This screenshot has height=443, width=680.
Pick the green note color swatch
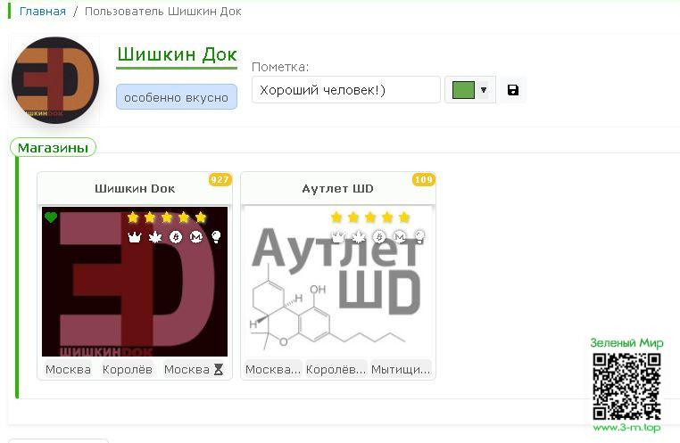[463, 90]
